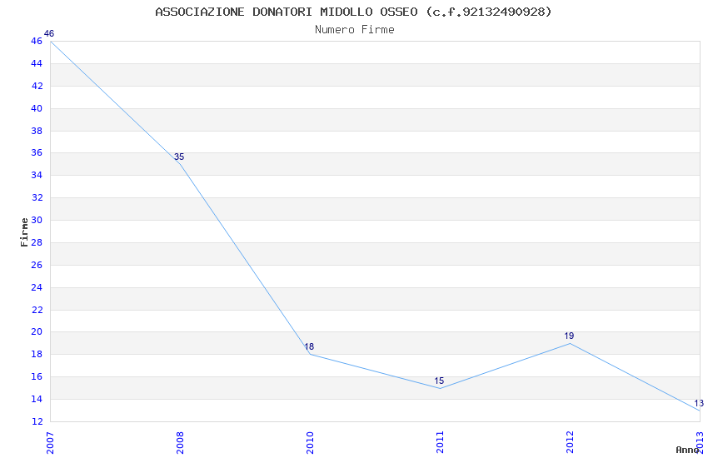This screenshot has width=708, height=458.
Task: Click the x-axis year label 2010
Action: click(x=310, y=443)
